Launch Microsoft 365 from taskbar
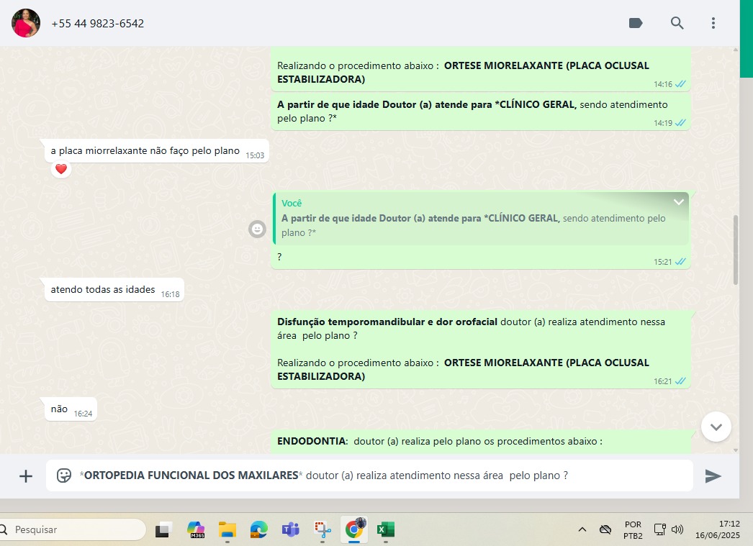The height and width of the screenshot is (546, 753). point(196,529)
